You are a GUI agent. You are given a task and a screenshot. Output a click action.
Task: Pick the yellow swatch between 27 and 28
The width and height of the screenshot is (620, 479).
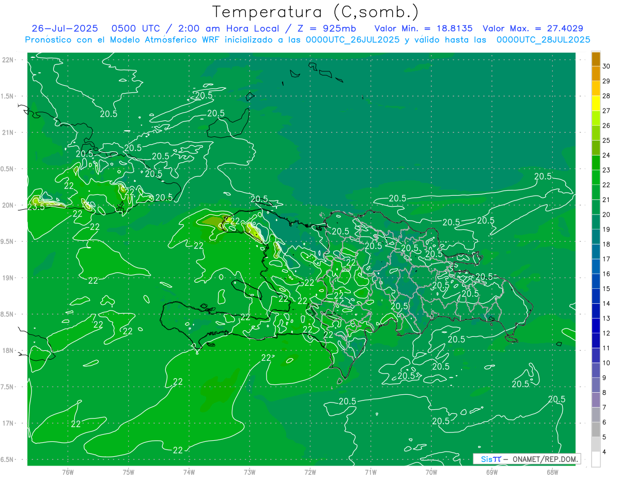tap(596, 103)
